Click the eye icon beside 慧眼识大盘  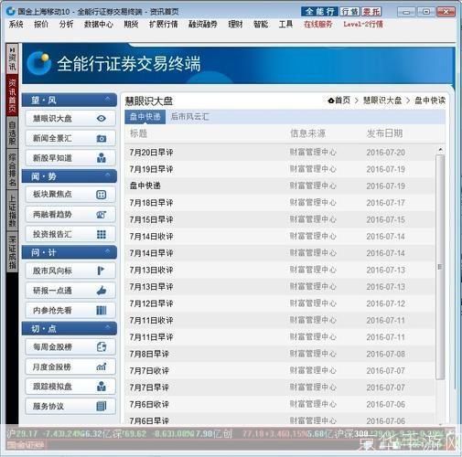[102, 118]
